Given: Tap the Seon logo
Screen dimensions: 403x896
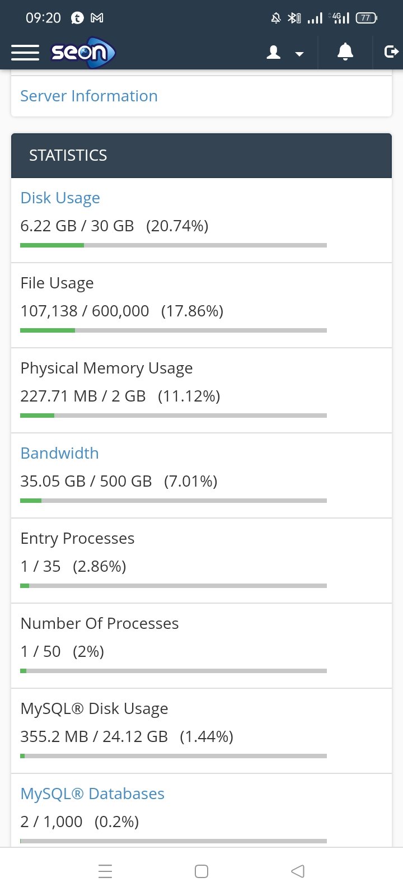Looking at the screenshot, I should (83, 53).
